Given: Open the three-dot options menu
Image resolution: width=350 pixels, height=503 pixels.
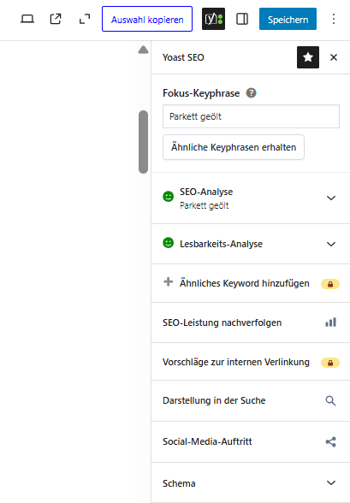Looking at the screenshot, I should click(334, 19).
